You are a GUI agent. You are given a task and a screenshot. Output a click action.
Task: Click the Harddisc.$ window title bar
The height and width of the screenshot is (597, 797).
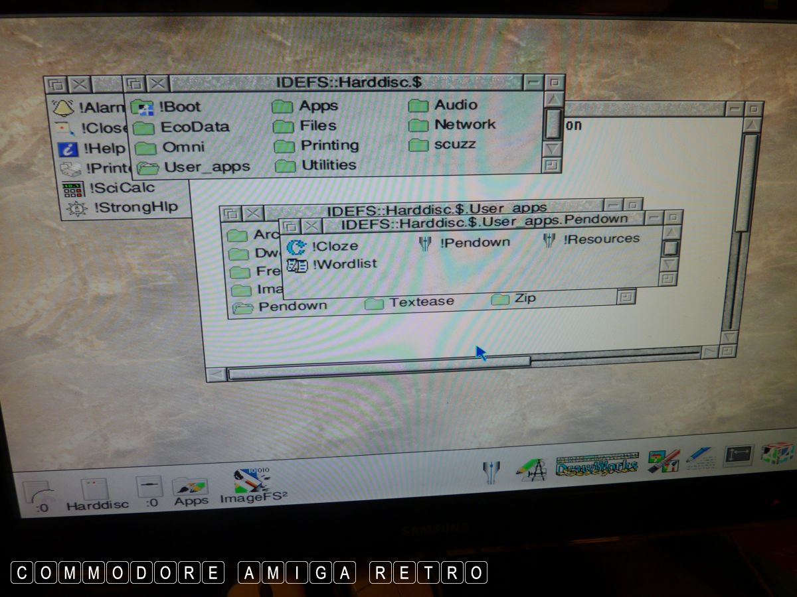[349, 83]
